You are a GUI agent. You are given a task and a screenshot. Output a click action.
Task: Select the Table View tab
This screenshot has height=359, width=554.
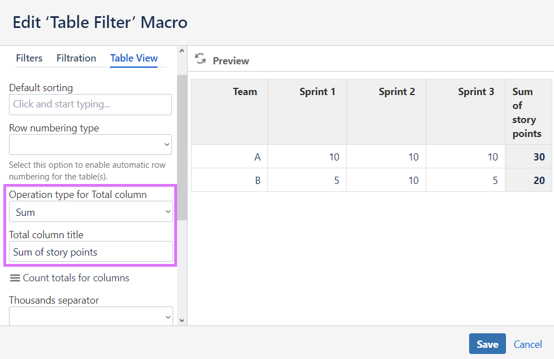point(134,58)
